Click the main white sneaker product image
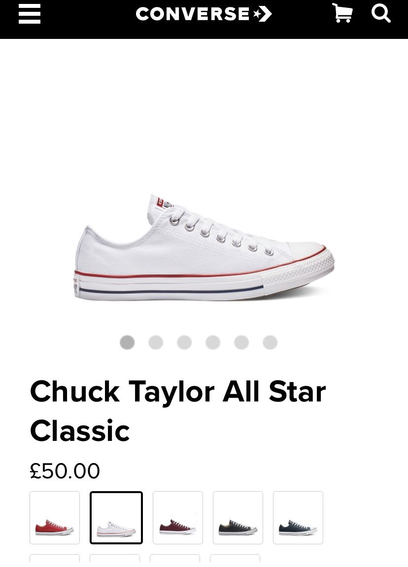 point(204,248)
